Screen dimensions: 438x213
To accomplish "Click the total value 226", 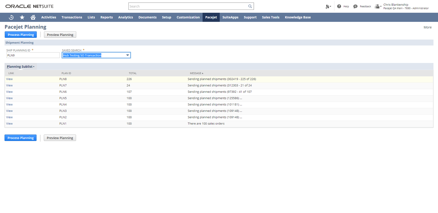I will coord(129,79).
